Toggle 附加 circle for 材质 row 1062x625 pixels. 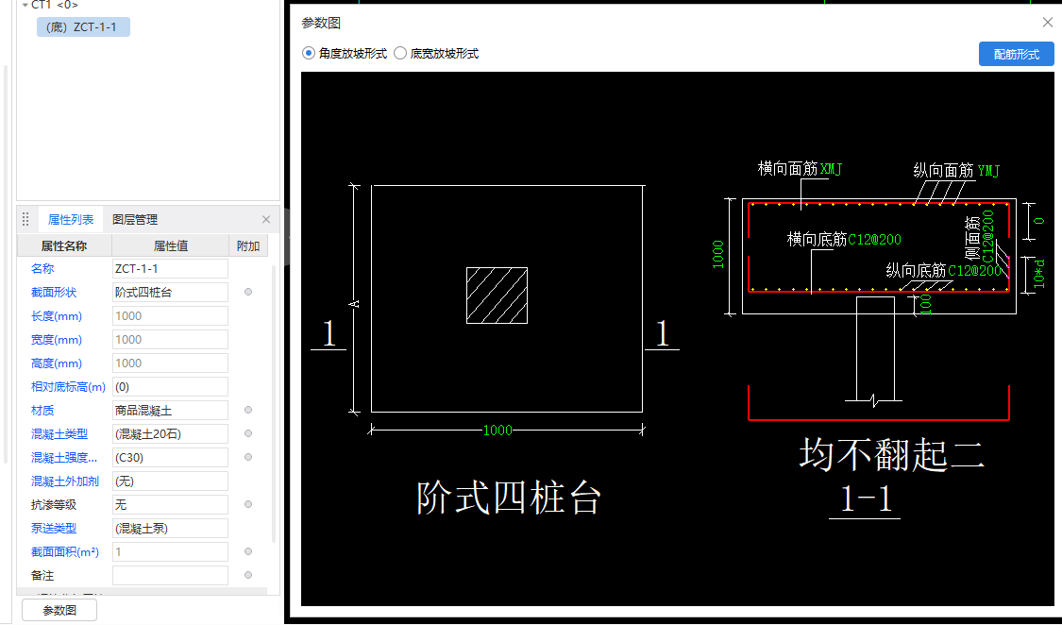click(248, 410)
